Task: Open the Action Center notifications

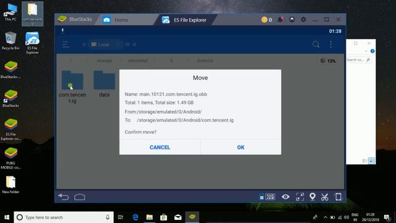Action: pos(387,217)
